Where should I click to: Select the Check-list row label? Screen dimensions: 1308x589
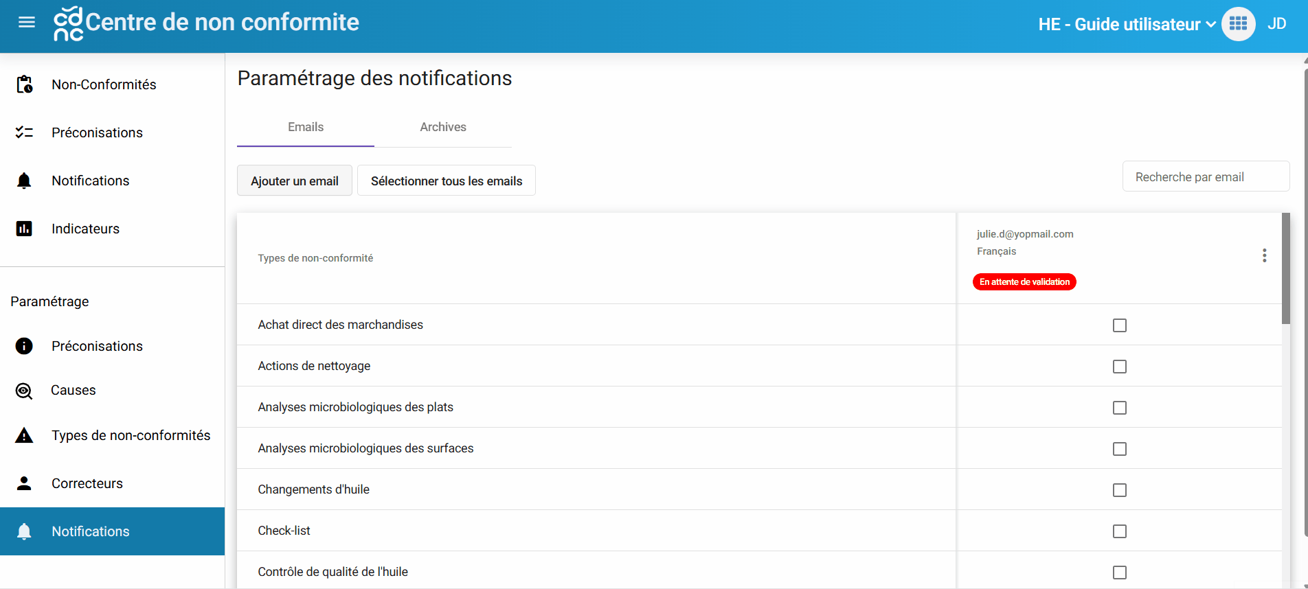point(284,531)
